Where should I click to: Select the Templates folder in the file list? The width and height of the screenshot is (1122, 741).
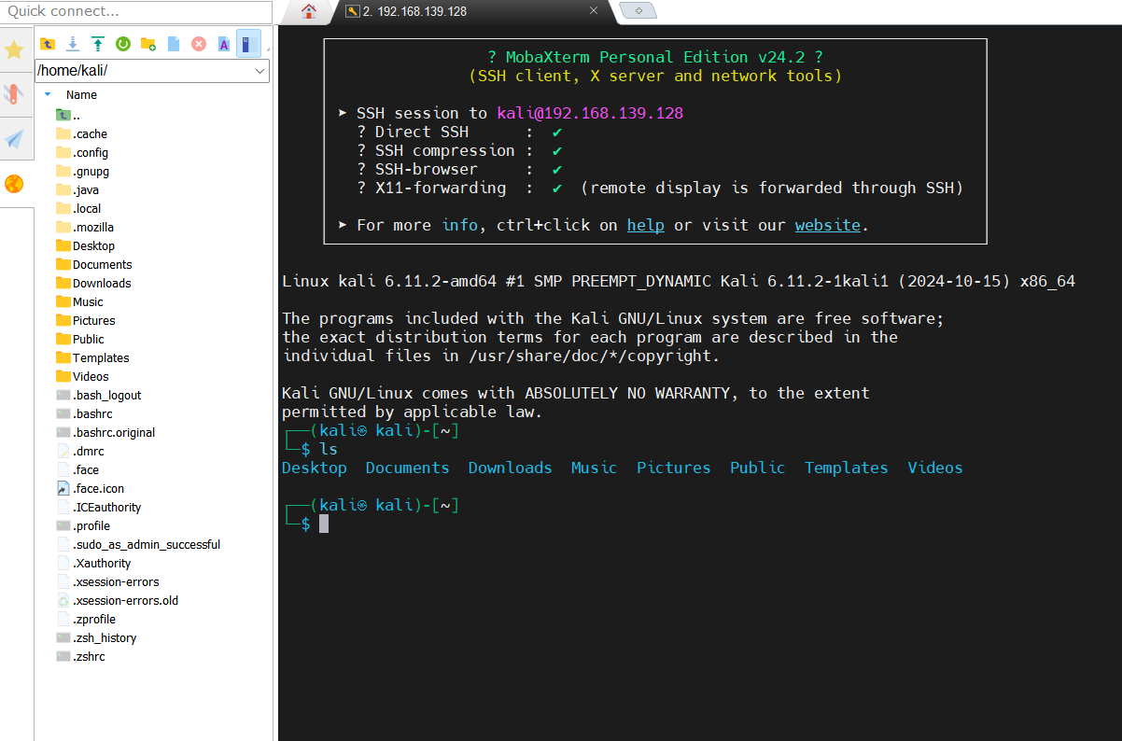pyautogui.click(x=92, y=358)
